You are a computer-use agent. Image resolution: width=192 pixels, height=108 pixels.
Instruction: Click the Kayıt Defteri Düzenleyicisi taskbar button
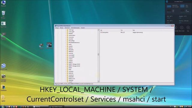56,107
